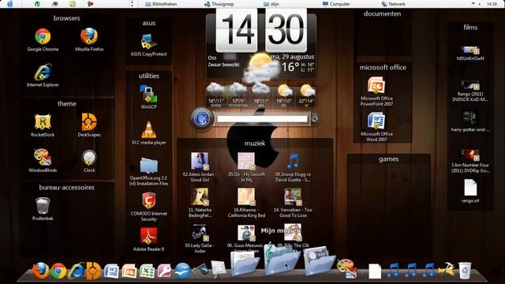Image resolution: width=505 pixels, height=284 pixels.
Task: Click the DeskScapes icon in the dock
Action: (x=93, y=271)
